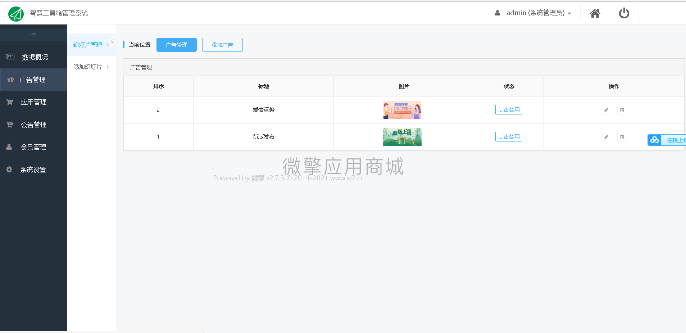Click the 会员管理 user icon
This screenshot has width=686, height=333.
(x=9, y=147)
